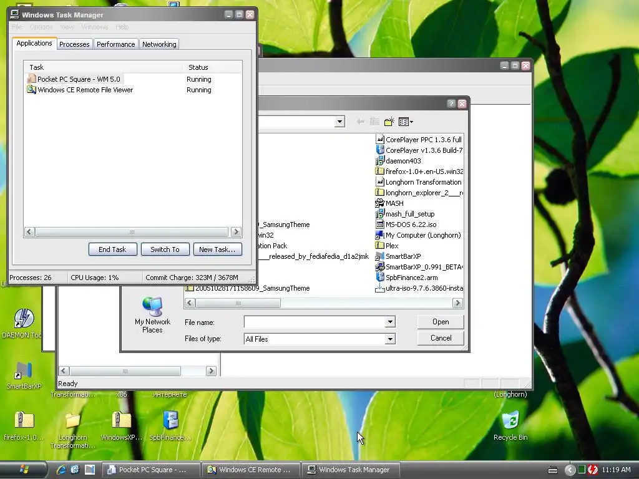Click the task list horizontal scrollbar thumb
The image size is (639, 479).
132,232
